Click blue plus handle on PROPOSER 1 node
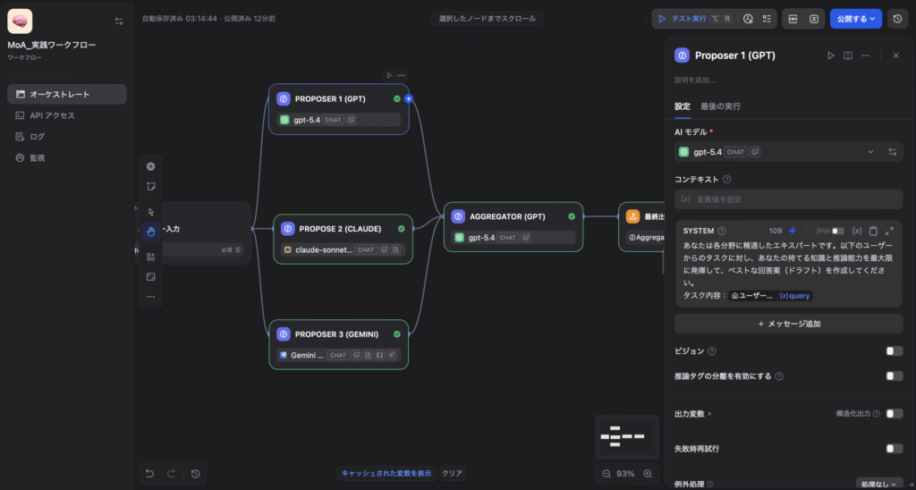This screenshot has width=916, height=490. coord(409,98)
